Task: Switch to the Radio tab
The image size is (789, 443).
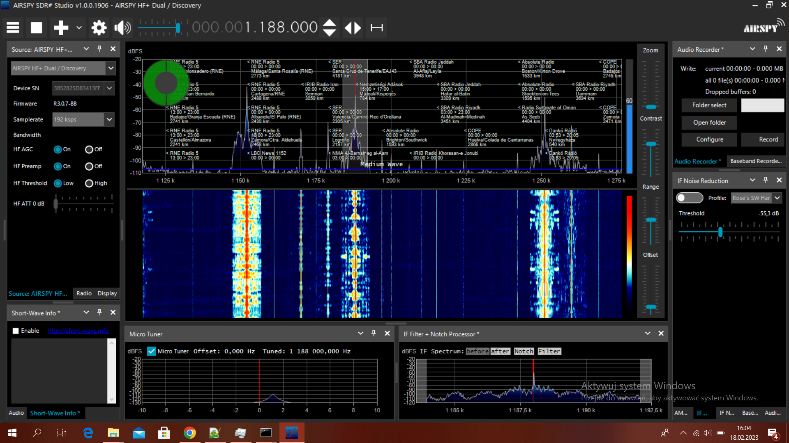Action: tap(84, 293)
